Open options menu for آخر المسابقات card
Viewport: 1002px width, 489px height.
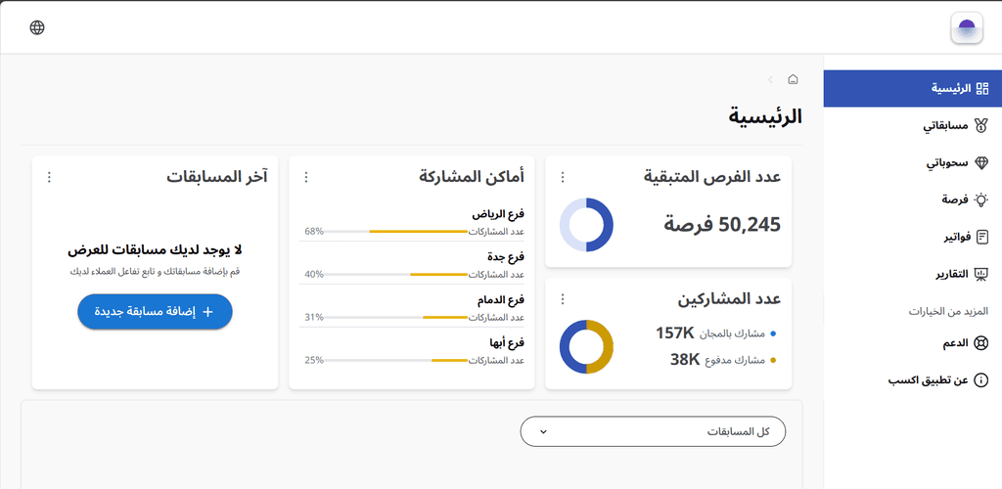pos(50,177)
